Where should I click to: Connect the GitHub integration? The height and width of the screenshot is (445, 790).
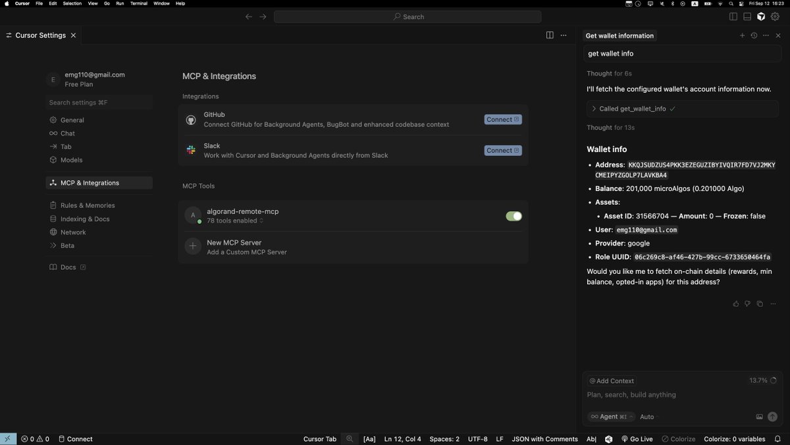tap(503, 119)
